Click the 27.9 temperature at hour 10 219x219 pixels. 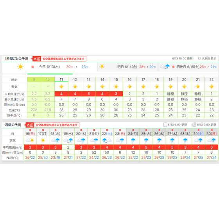48,110
